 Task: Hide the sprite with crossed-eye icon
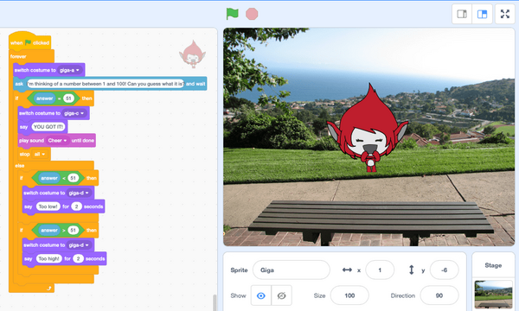[281, 295]
